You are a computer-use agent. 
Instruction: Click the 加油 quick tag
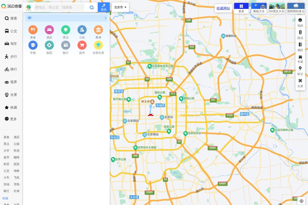click(x=6, y=184)
